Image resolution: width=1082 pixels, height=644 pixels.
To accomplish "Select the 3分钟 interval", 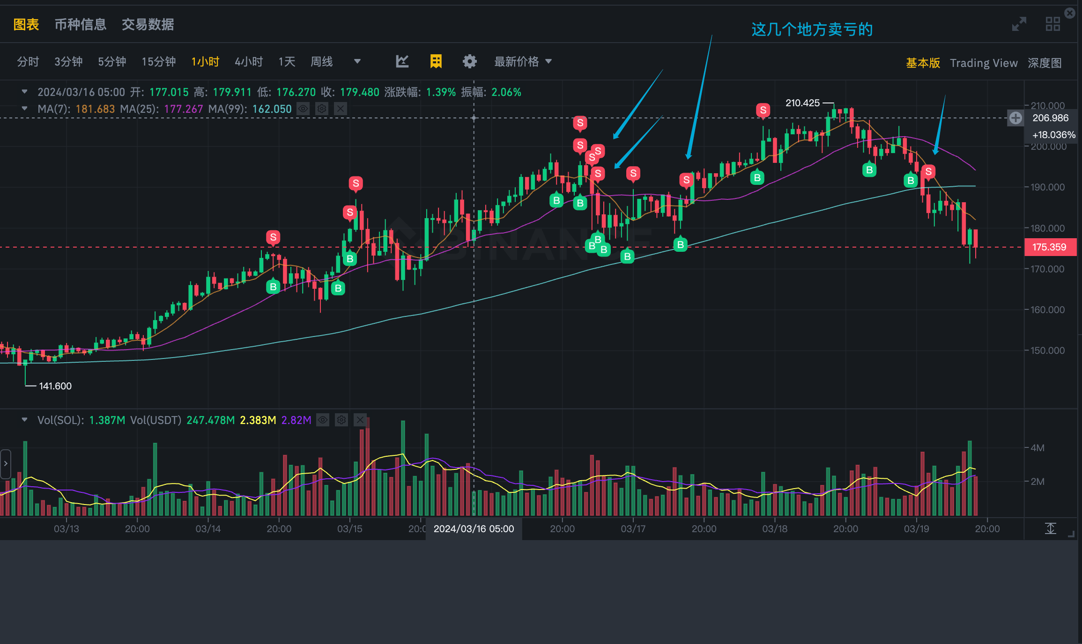I will click(x=68, y=61).
